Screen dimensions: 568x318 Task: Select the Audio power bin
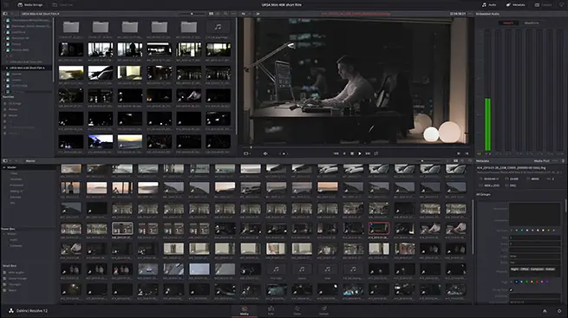click(x=13, y=240)
